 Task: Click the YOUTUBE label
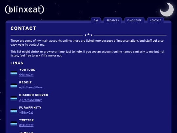pyautogui.click(x=27, y=70)
